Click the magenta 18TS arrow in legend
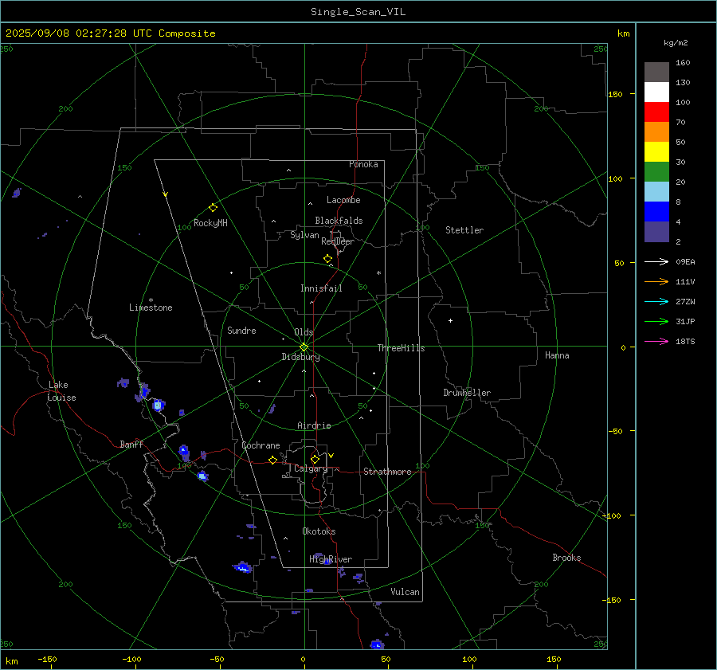Screen dimensions: 717x670 tap(656, 341)
